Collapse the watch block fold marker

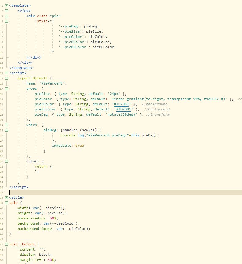(7, 125)
